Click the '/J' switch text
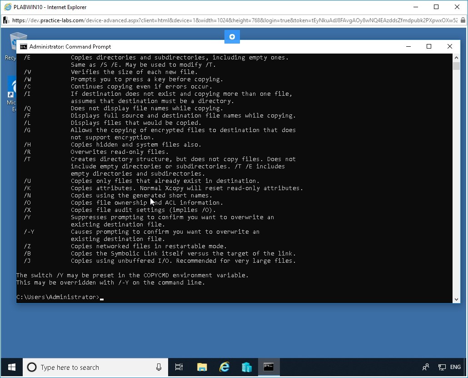The image size is (468, 378). pos(27,261)
